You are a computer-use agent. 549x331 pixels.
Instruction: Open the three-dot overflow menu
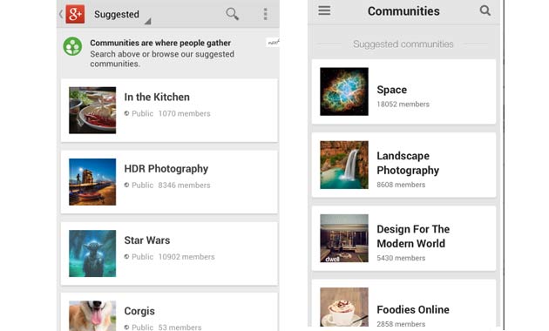tap(266, 14)
